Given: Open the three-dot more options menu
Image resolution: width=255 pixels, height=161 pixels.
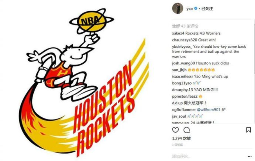Looking at the screenshot, I should (x=250, y=156).
